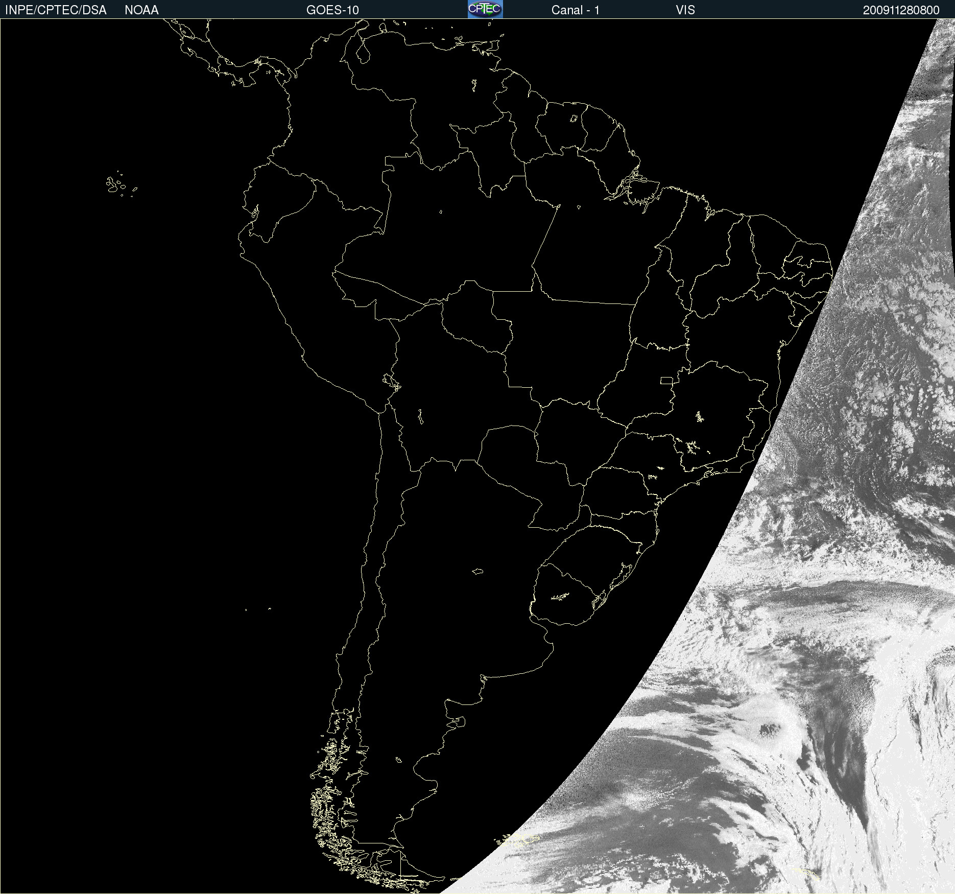The width and height of the screenshot is (955, 894).
Task: Select the timestamp 200911280800
Action: click(x=901, y=10)
